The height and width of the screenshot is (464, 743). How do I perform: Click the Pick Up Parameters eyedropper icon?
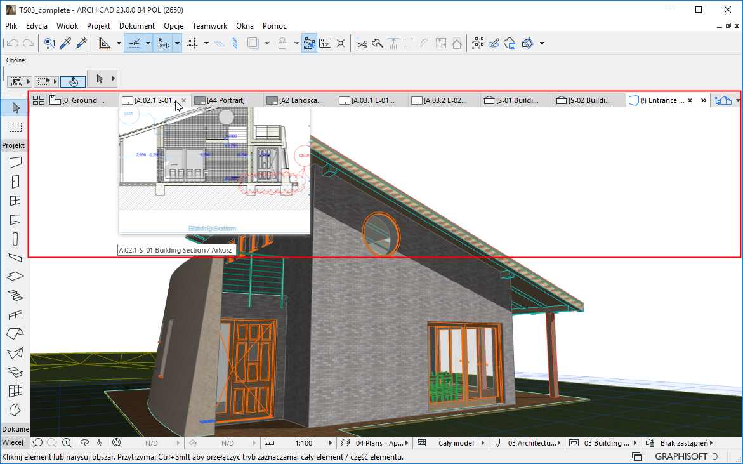pyautogui.click(x=65, y=43)
